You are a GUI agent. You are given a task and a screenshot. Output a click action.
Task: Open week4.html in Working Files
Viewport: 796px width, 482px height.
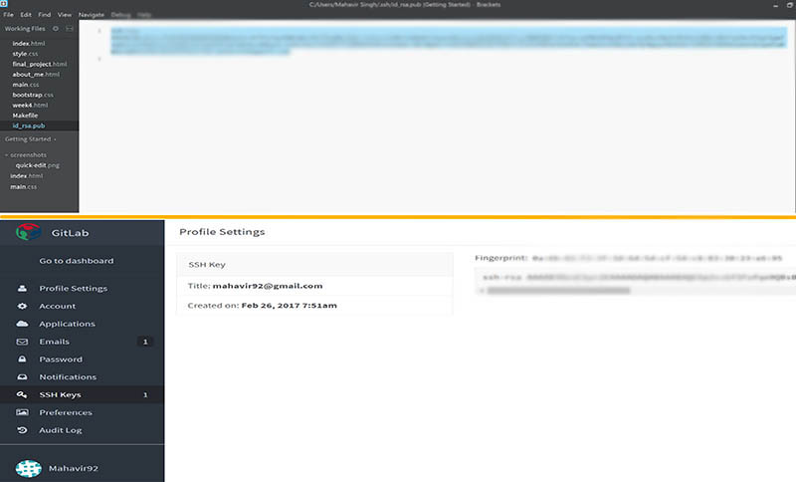click(30, 106)
